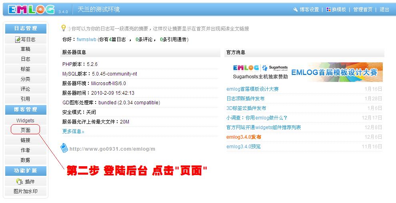Image resolution: width=396 pixels, height=203 pixels.
Task: Open news emlog3.4.0预览
Action: pos(244,147)
